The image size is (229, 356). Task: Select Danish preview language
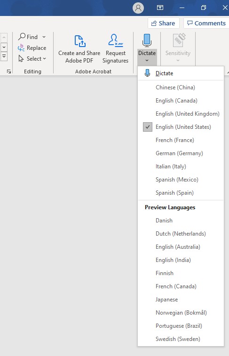(x=181, y=221)
